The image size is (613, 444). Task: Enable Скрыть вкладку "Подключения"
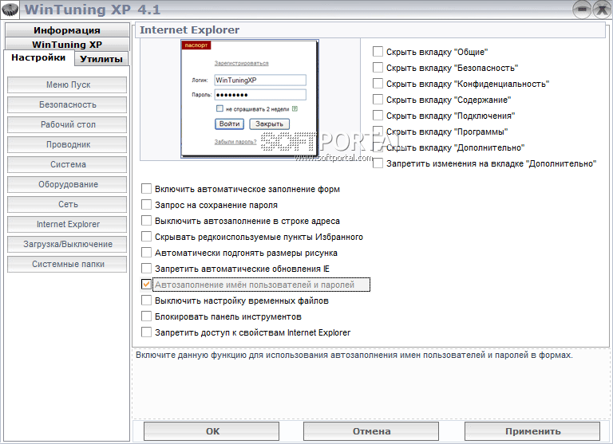378,116
